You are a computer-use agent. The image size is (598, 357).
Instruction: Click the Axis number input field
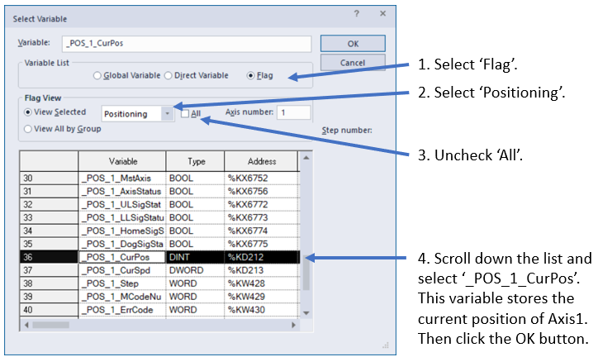(x=293, y=112)
